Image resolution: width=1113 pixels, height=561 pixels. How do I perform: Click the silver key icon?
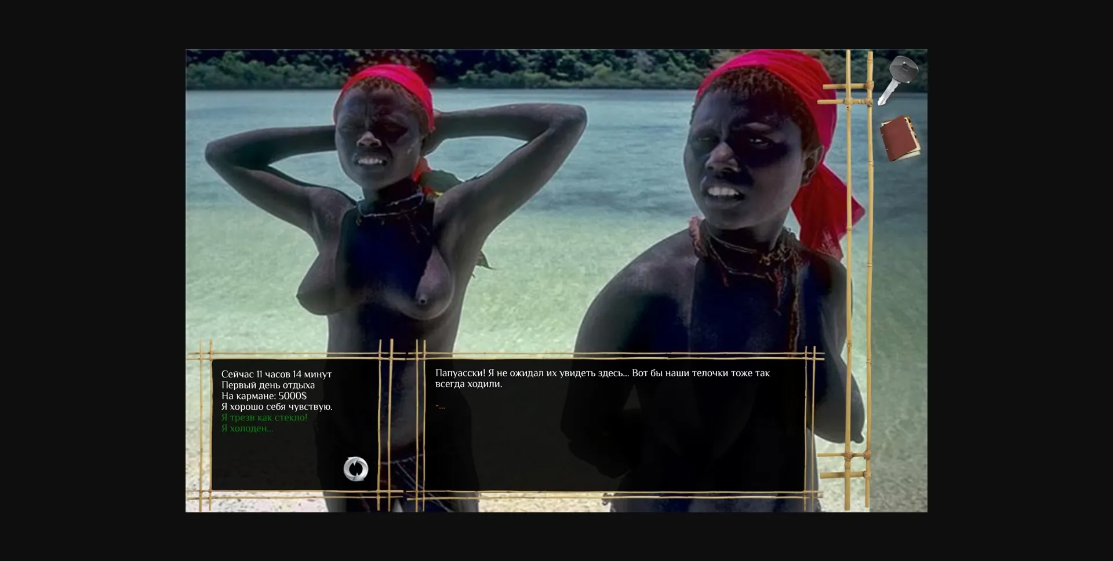click(x=897, y=80)
